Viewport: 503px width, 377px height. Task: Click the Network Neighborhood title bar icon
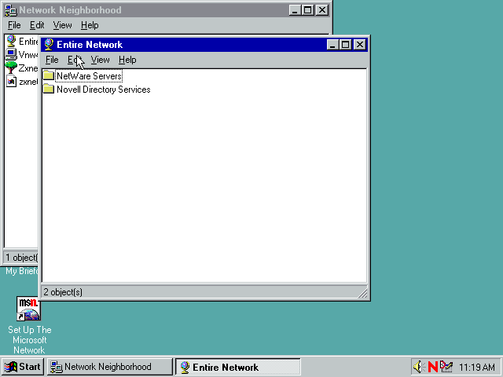(10, 10)
